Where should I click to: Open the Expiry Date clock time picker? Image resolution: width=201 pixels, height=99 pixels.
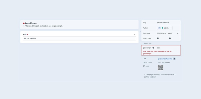[170, 38]
